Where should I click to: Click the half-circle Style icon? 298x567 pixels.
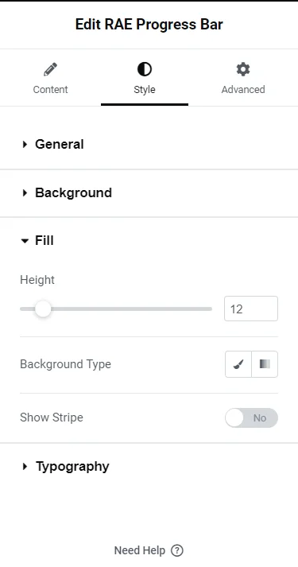145,69
